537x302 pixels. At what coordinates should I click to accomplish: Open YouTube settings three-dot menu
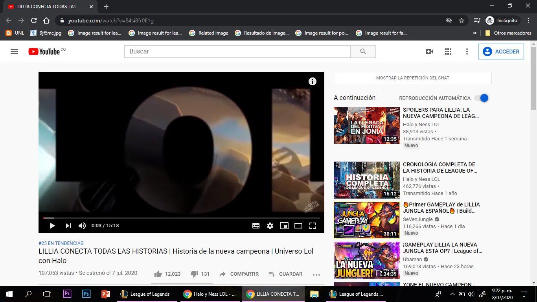click(x=467, y=52)
